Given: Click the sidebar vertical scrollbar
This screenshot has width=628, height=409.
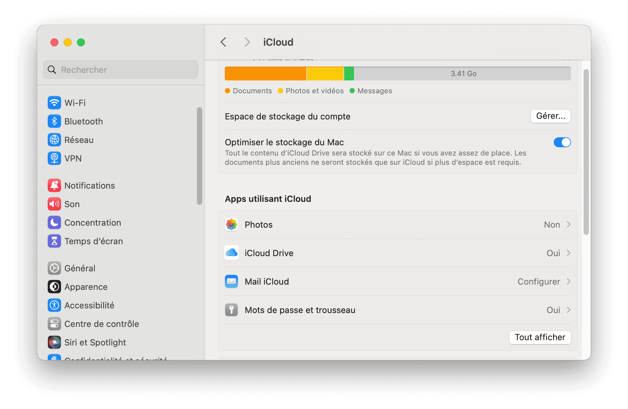Looking at the screenshot, I should pyautogui.click(x=199, y=156).
